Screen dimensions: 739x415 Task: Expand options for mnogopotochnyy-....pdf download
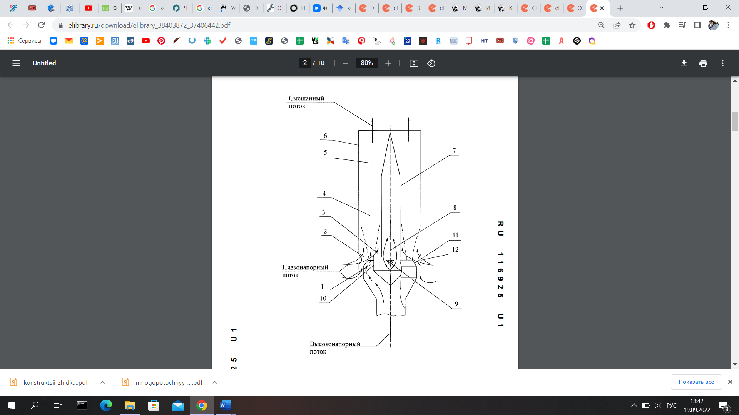point(215,382)
